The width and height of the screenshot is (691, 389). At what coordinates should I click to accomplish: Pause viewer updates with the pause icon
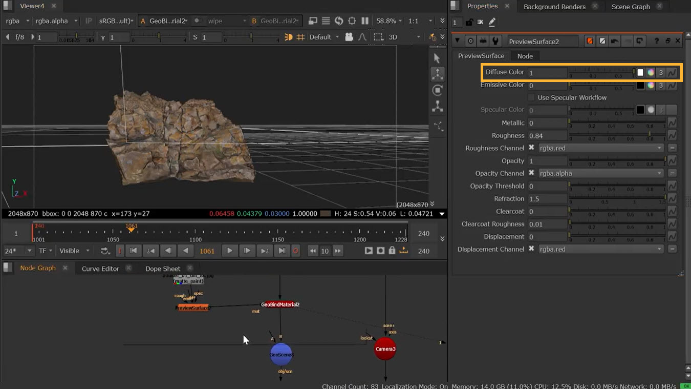pyautogui.click(x=365, y=21)
